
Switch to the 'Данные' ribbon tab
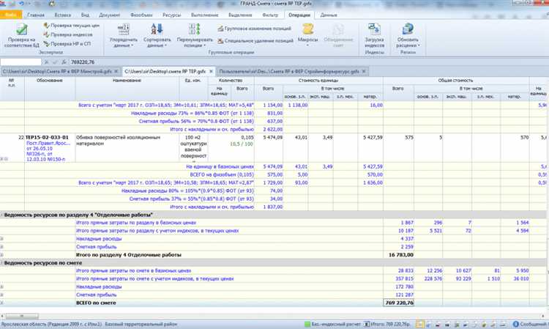pyautogui.click(x=329, y=15)
